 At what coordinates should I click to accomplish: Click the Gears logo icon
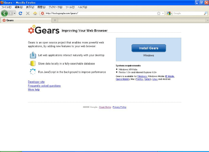(32, 29)
